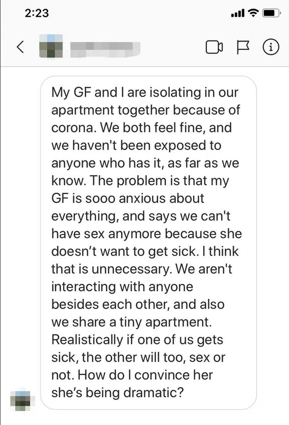Open the blurred profile picture in the header

point(50,47)
